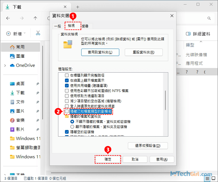The width and height of the screenshot is (218, 182).
Task: Select 顯示隱藏的檔案、資料夾及磁碟機 radio button
Action: [72, 127]
